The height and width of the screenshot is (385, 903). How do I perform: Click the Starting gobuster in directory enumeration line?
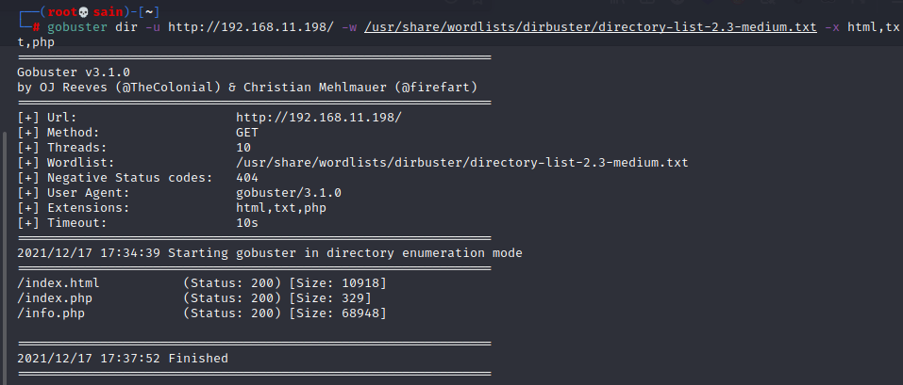tap(270, 253)
